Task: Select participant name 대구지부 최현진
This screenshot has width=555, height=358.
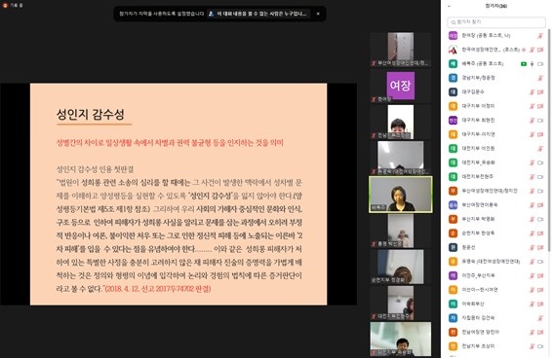Action: point(478,121)
